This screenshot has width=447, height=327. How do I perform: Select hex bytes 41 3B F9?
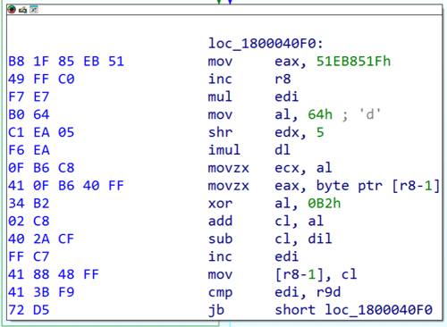point(41,292)
